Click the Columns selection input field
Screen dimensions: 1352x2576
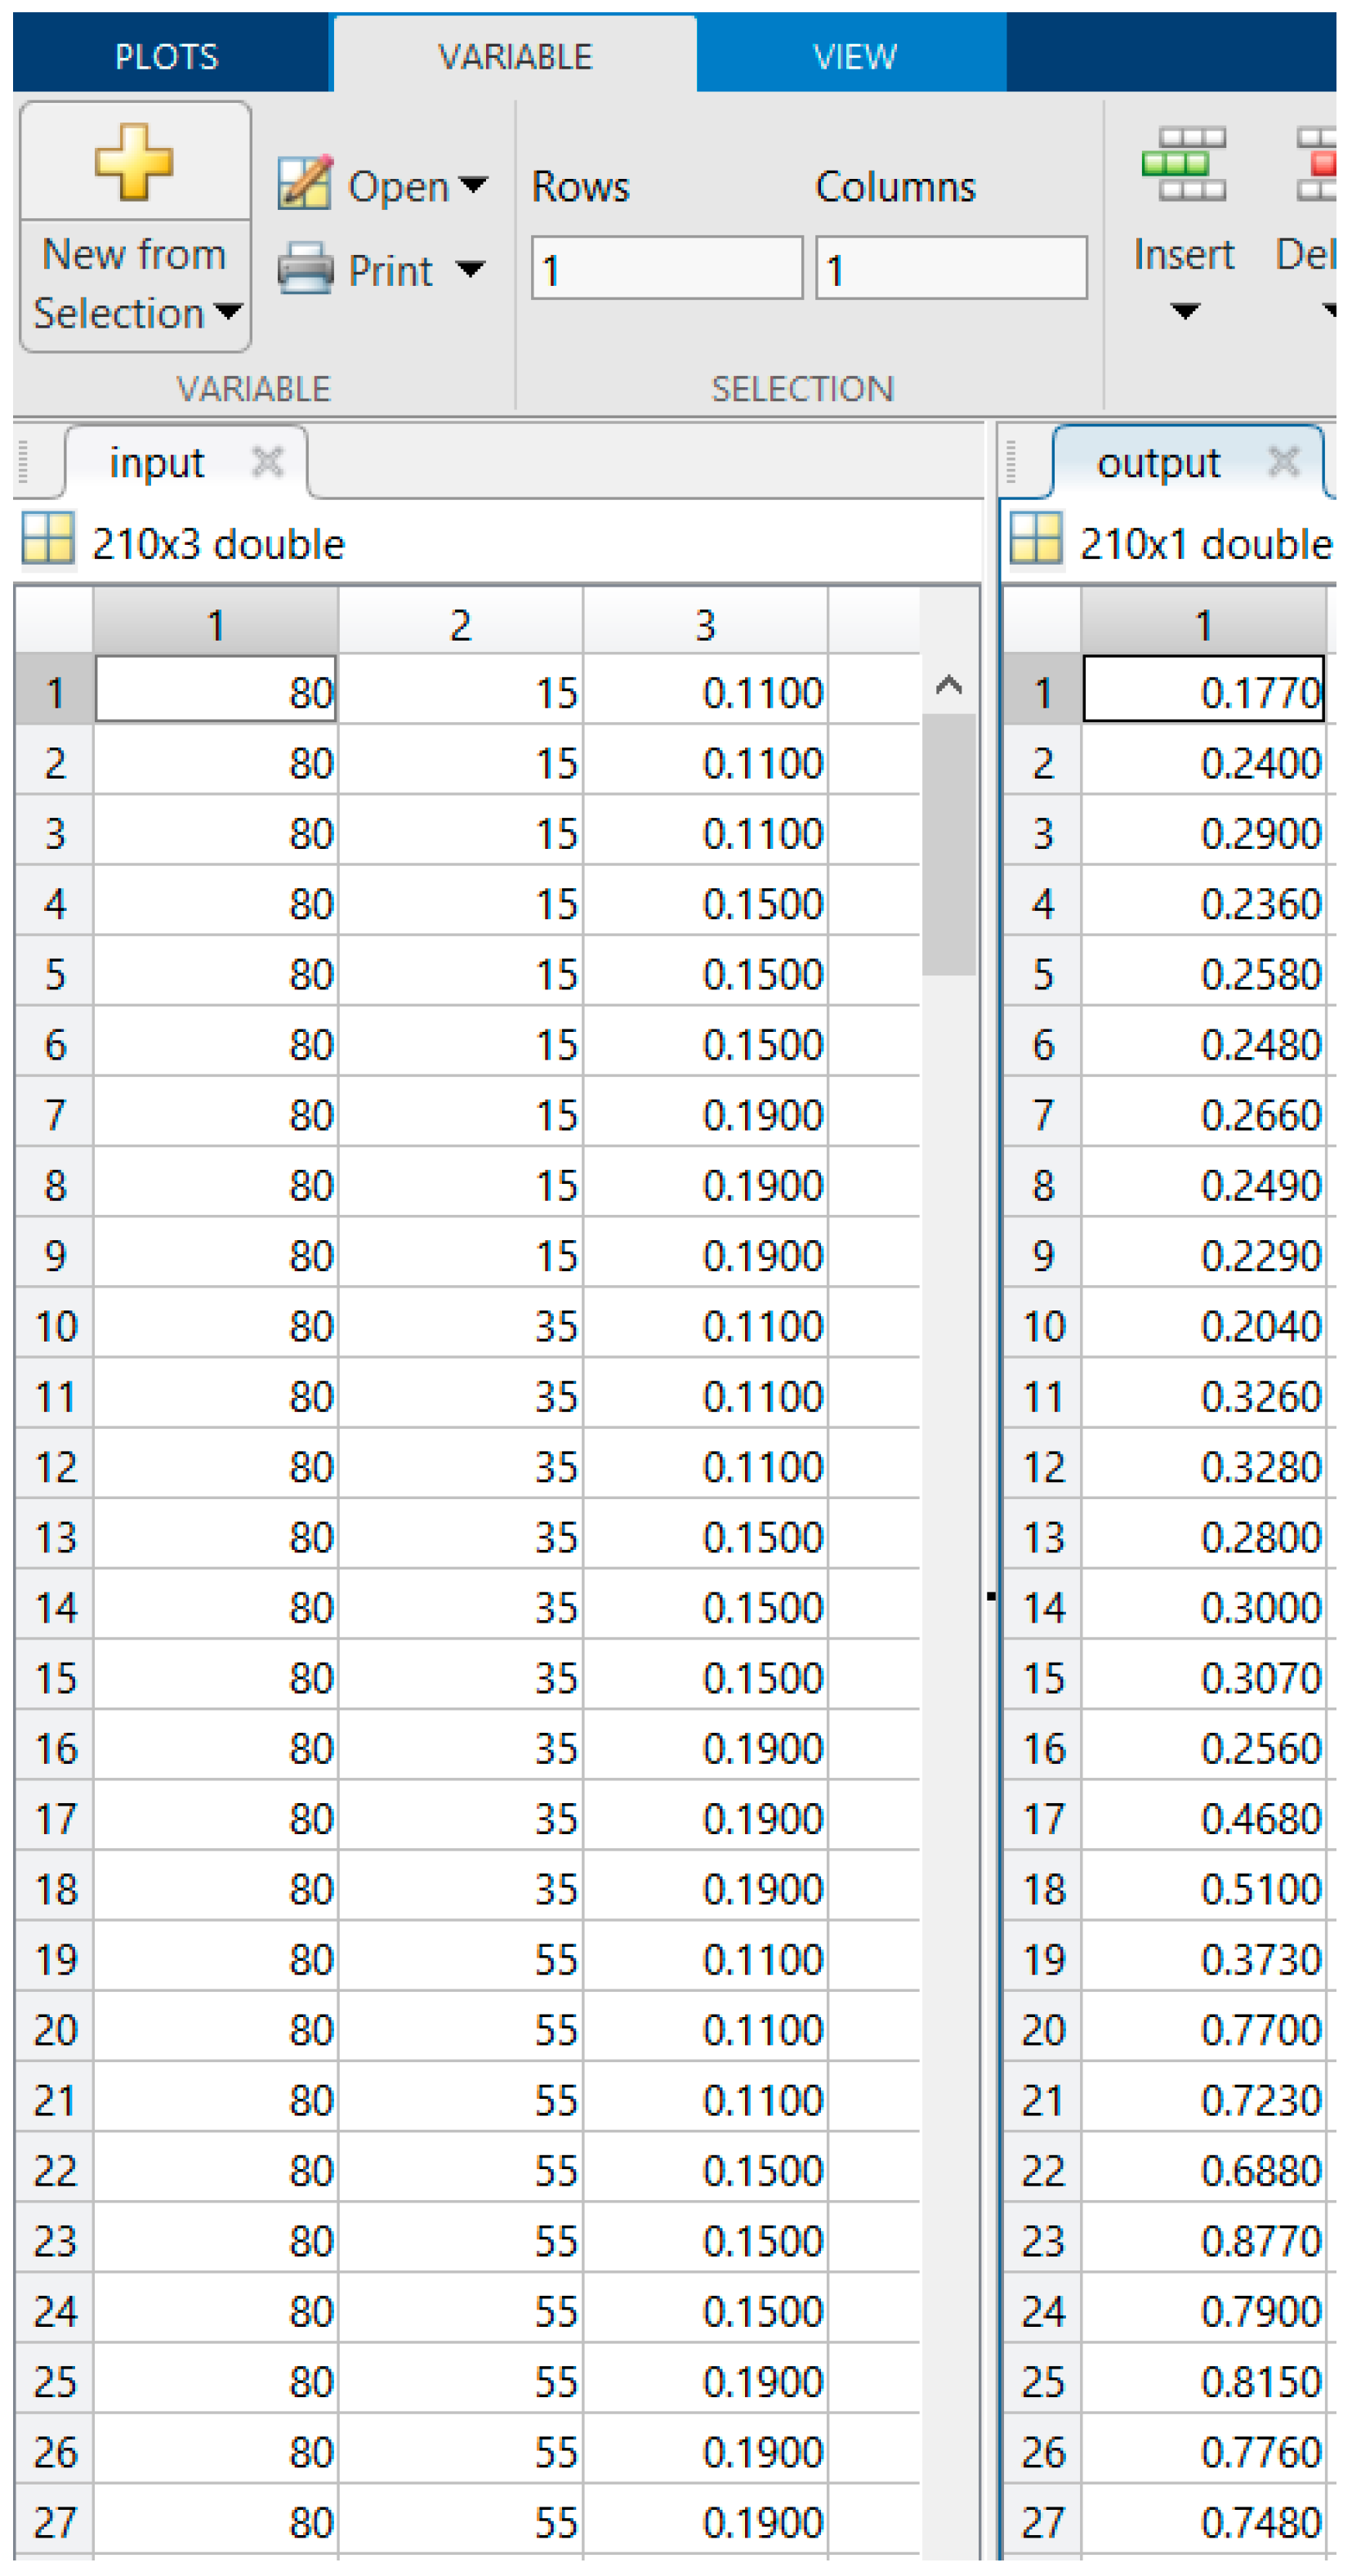pyautogui.click(x=952, y=268)
